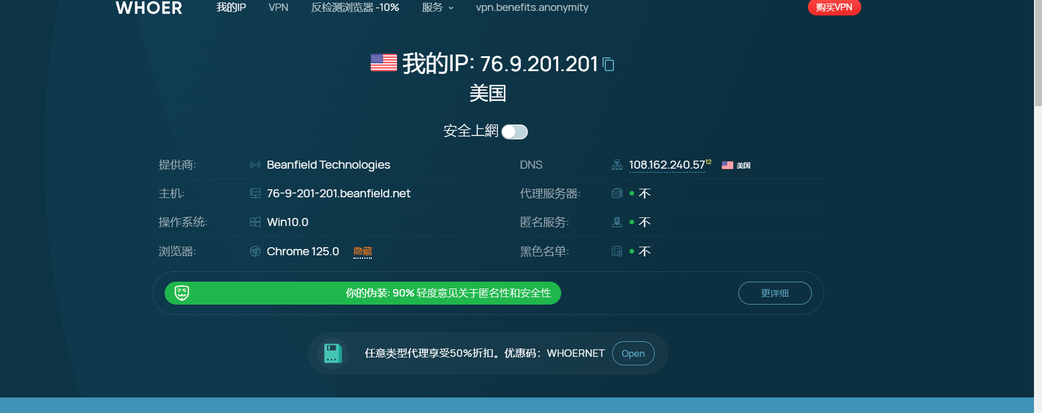Click the proxy server database icon

coord(617,194)
